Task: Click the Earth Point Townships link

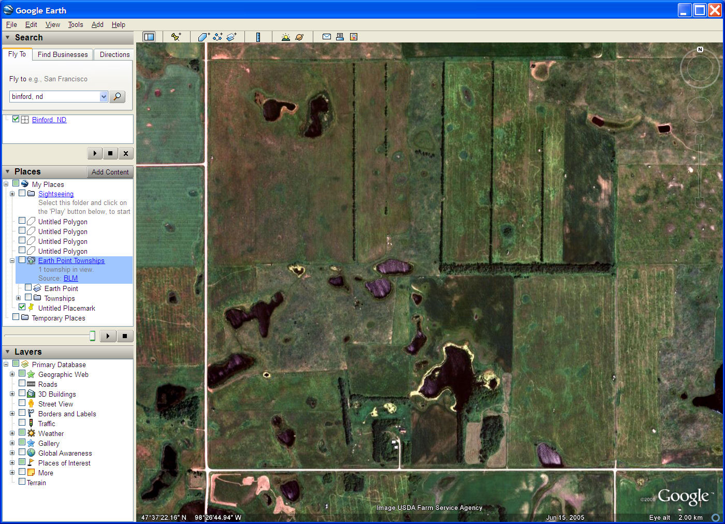Action: tap(71, 260)
